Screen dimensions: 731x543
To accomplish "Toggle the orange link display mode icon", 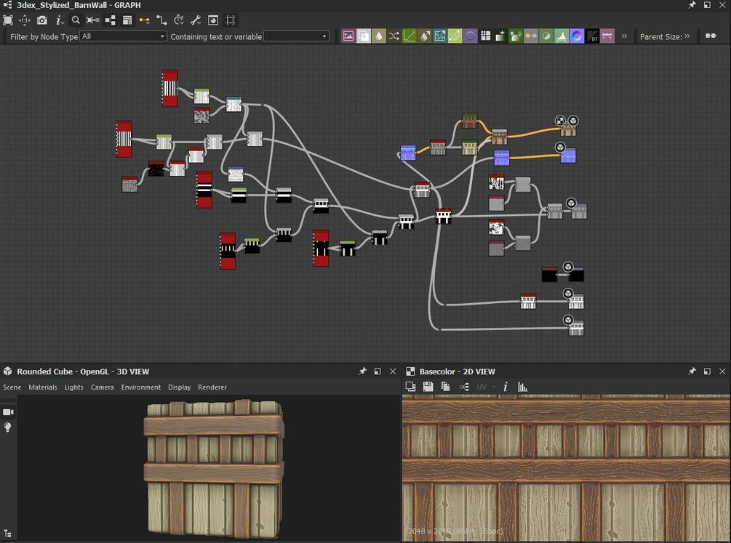I will 144,20.
